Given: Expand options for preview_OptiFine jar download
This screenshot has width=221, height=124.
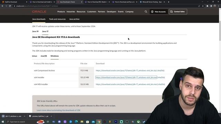Looking at the screenshot, I should tap(51, 116).
